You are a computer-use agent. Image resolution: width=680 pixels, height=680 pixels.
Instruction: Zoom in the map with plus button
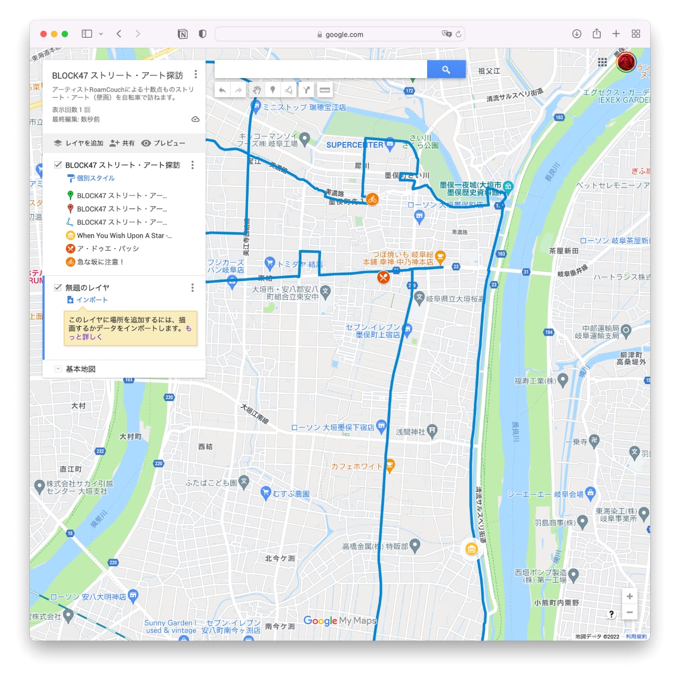pyautogui.click(x=630, y=596)
